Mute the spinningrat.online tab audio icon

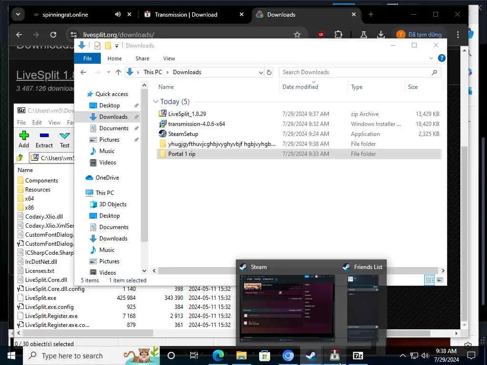(118, 15)
